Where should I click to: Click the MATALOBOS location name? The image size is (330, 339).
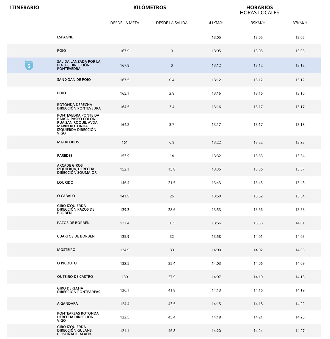tap(68, 142)
